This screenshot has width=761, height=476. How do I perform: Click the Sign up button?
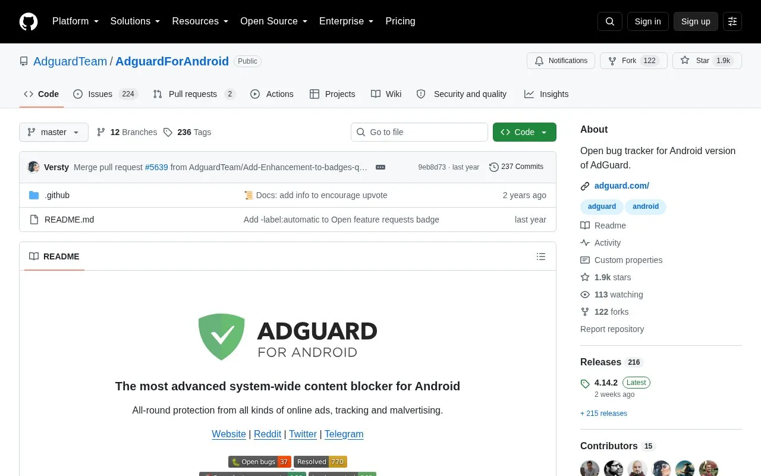(696, 21)
